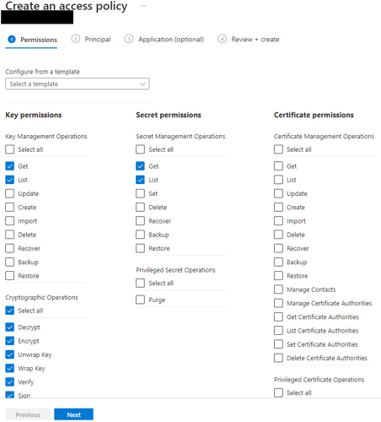
Task: Enable Backup under Key permissions
Action: (10, 262)
